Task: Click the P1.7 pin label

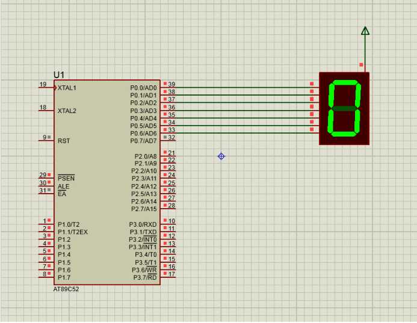Action: coord(64,278)
